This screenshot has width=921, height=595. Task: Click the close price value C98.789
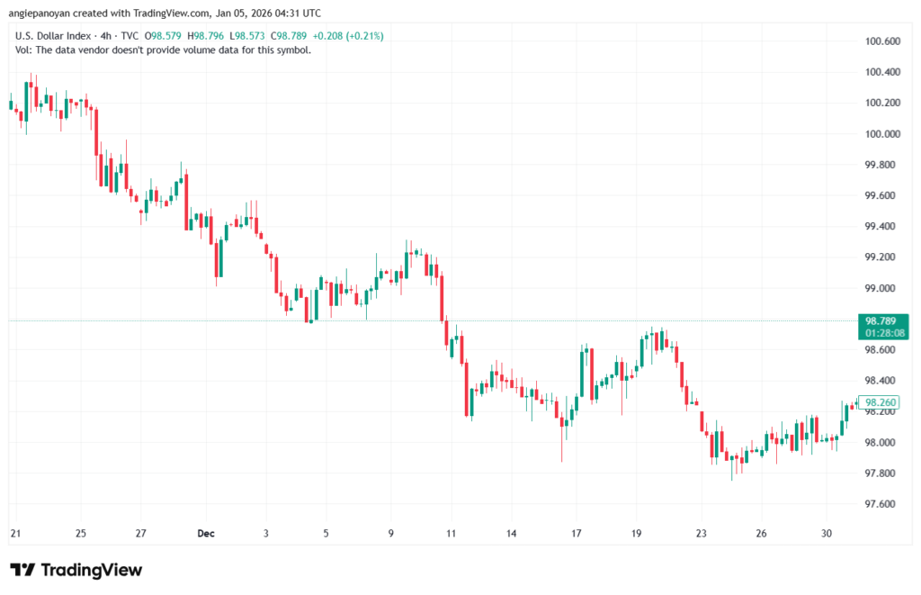point(289,36)
